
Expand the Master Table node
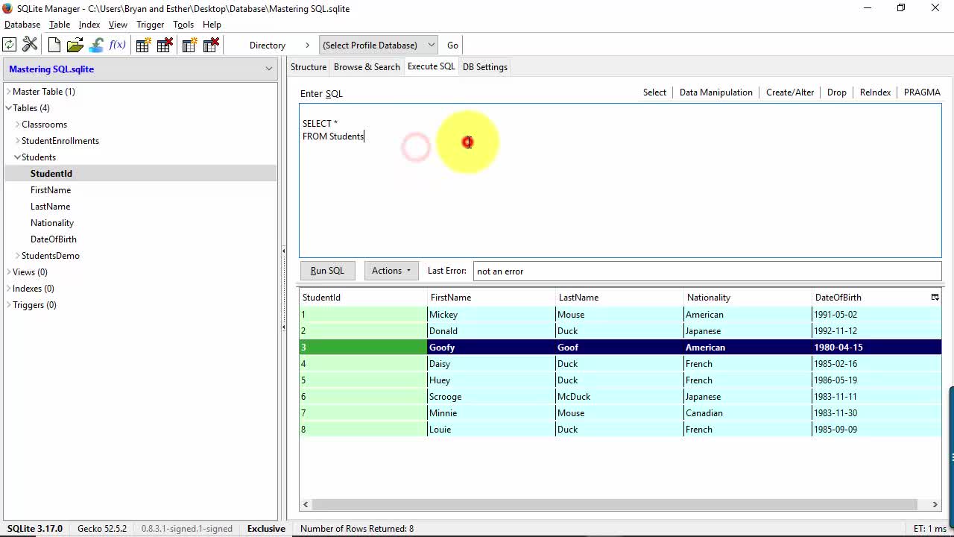(x=8, y=92)
